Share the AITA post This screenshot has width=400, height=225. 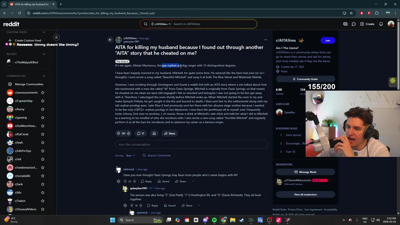pyautogui.click(x=170, y=133)
